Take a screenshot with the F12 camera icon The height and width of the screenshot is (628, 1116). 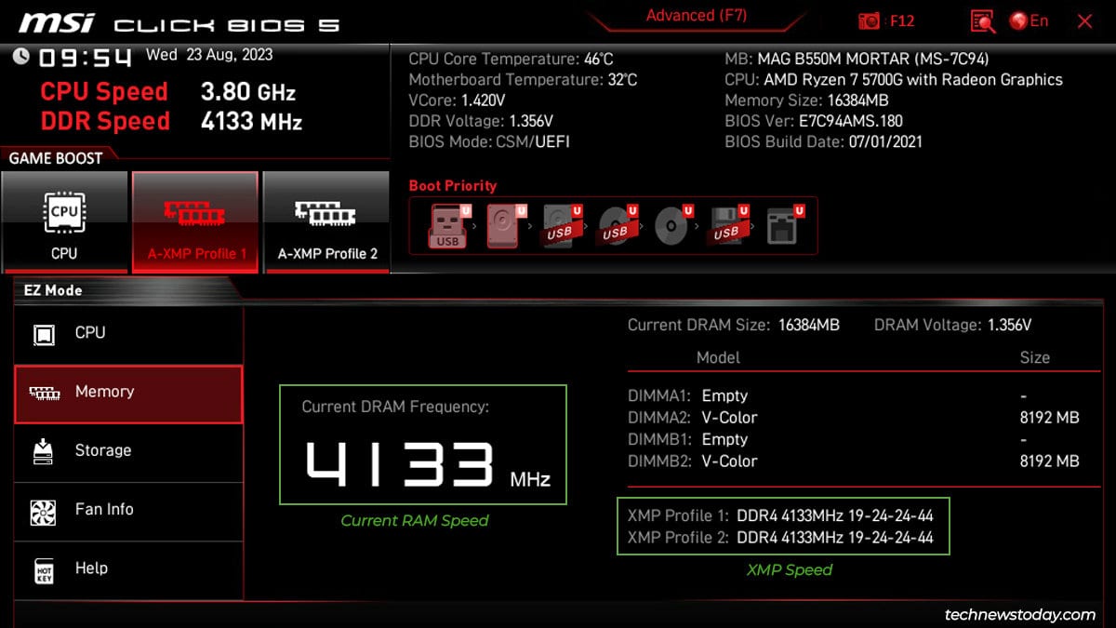[886, 20]
